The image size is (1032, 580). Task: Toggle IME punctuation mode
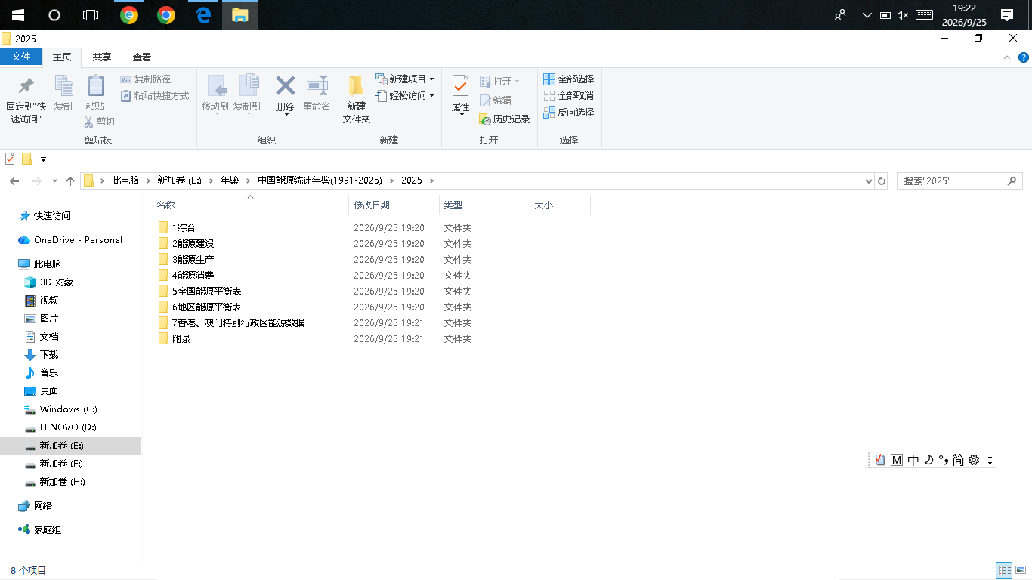tap(942, 460)
